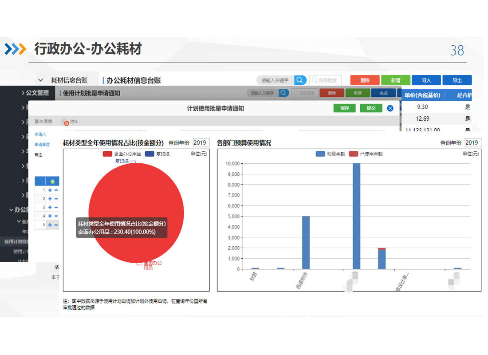Click the 保存 button in dialog
This screenshot has height=355, width=488.
(x=345, y=108)
